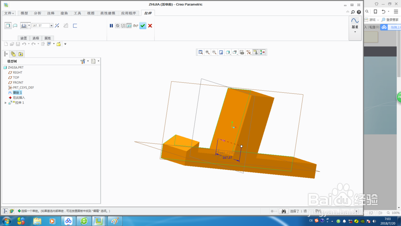The height and width of the screenshot is (226, 401).
Task: Pause the extrude tool
Action: tap(111, 26)
